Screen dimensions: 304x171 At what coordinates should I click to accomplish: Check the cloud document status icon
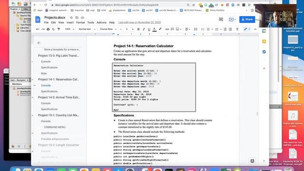click(83, 18)
